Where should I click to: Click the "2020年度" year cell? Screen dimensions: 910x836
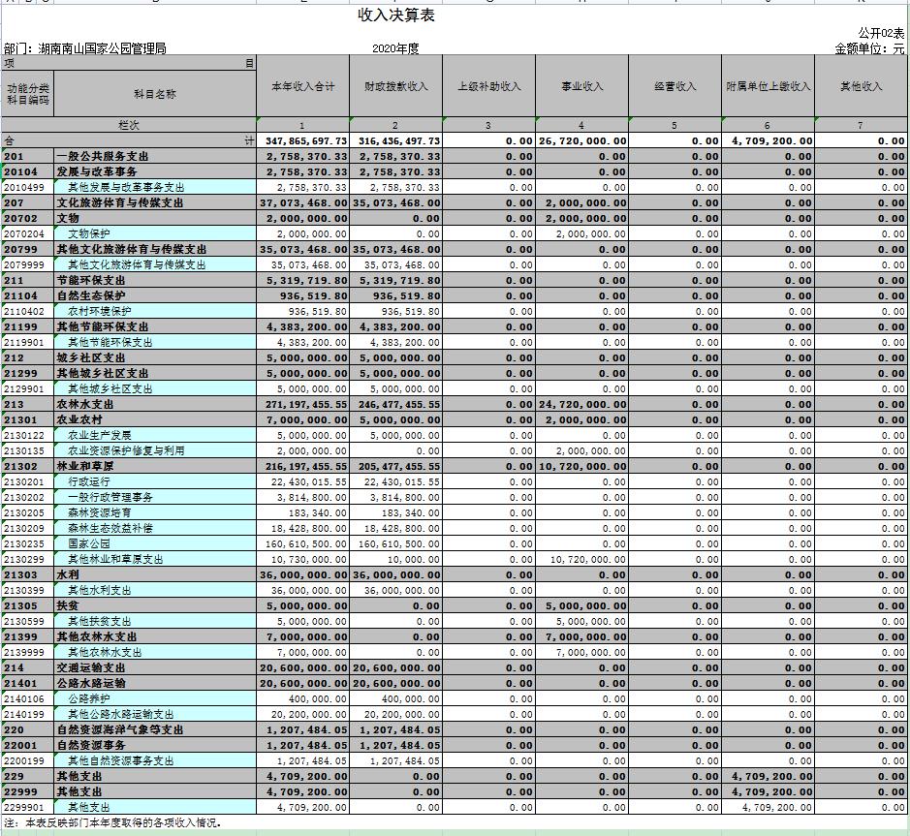point(395,48)
